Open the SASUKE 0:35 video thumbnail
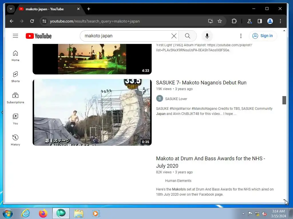293x219 pixels. (92, 112)
